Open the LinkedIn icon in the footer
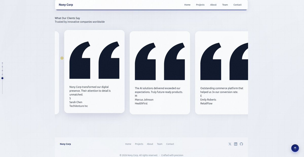The width and height of the screenshot is (304, 157). coord(236,144)
